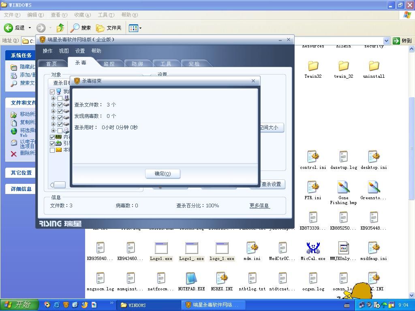
Task: Click the Views grid icon in Explorer toolbar
Action: pos(133,28)
